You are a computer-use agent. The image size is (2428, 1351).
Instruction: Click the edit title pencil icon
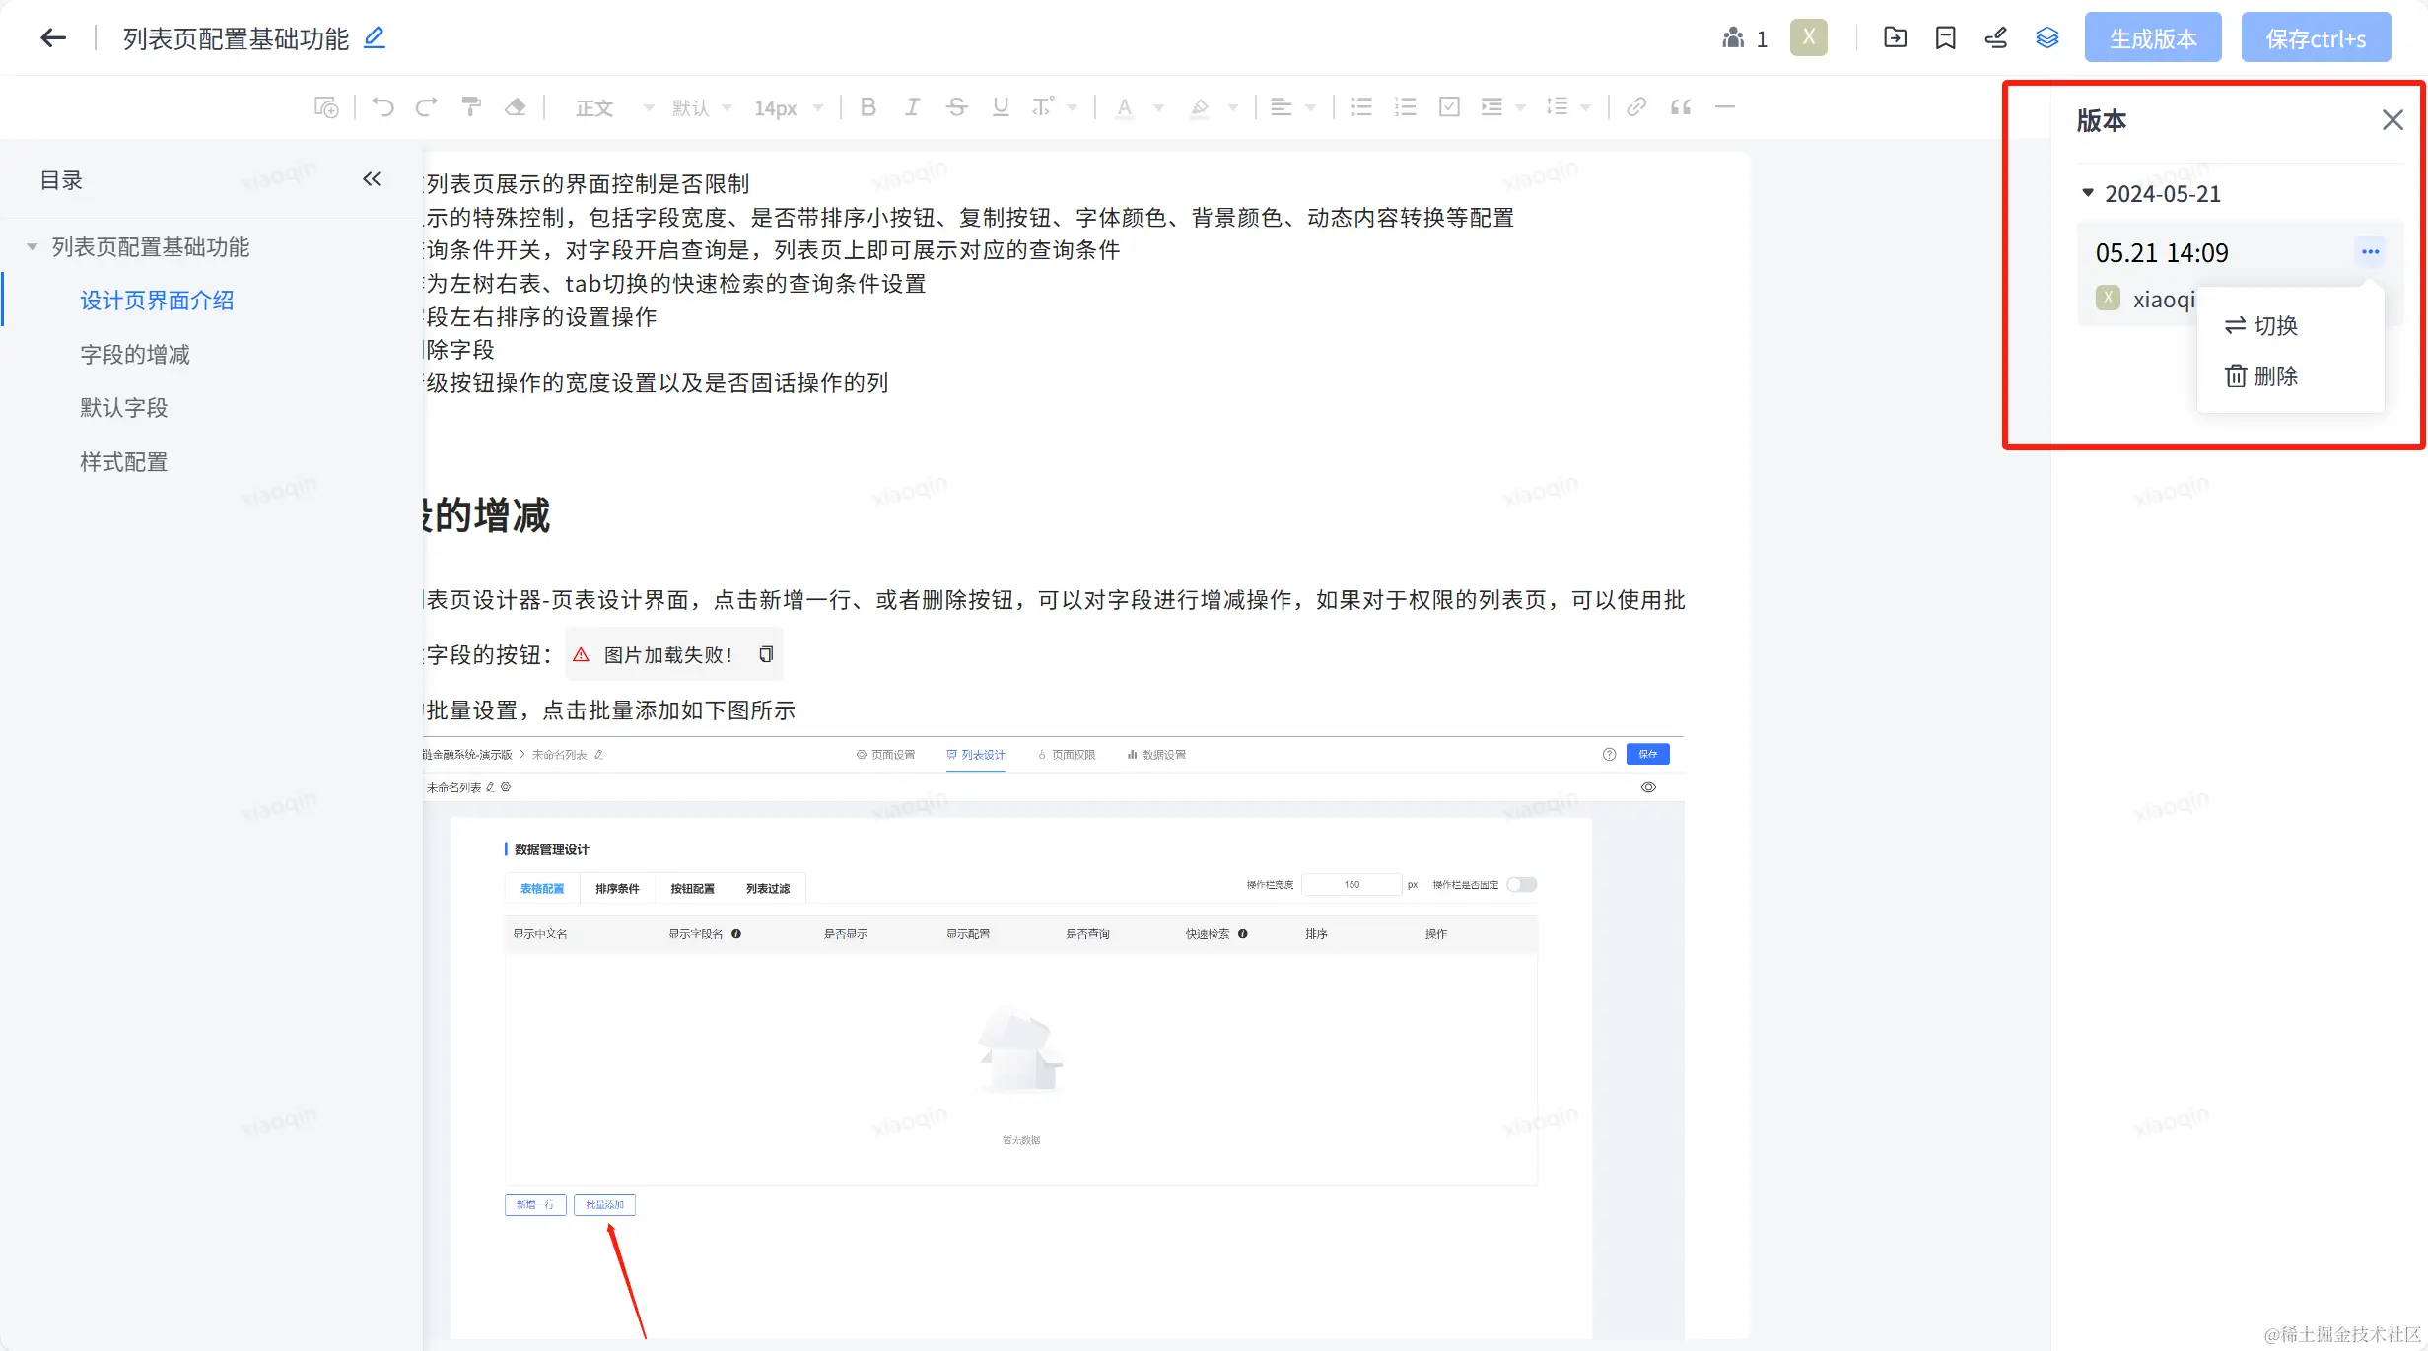click(374, 38)
